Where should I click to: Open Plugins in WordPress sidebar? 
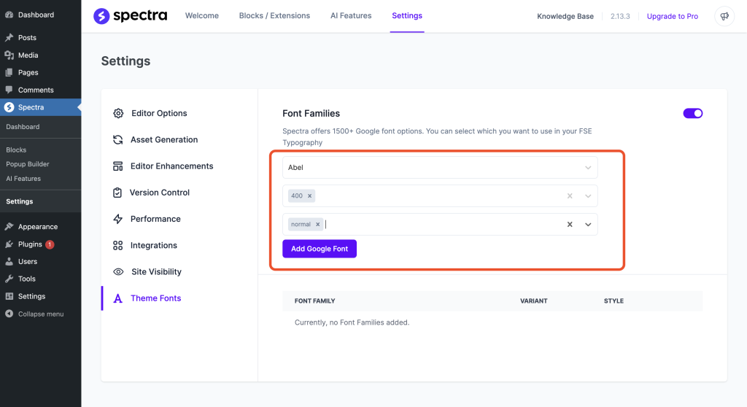29,244
